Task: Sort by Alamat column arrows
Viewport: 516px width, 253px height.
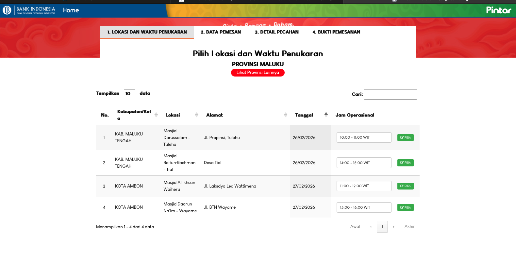Action: tap(286, 115)
